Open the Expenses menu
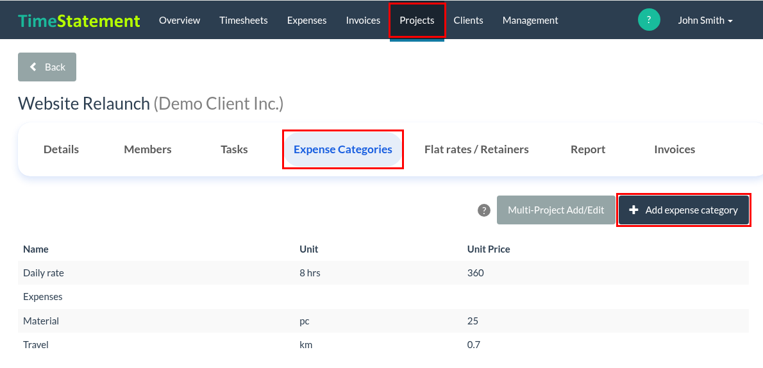Image resolution: width=763 pixels, height=368 pixels. pos(306,21)
